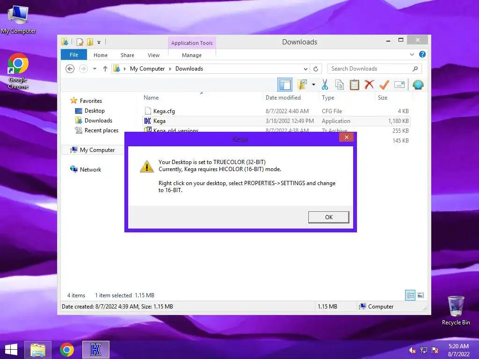479x359 pixels.
Task: Click the muted volume tray icon
Action: 412,350
